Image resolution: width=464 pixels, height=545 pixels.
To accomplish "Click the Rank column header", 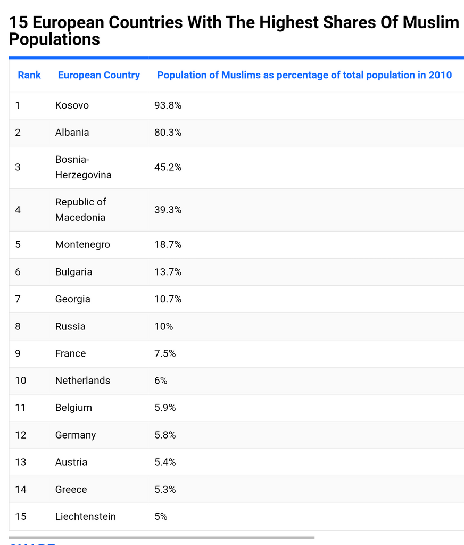I will point(29,75).
